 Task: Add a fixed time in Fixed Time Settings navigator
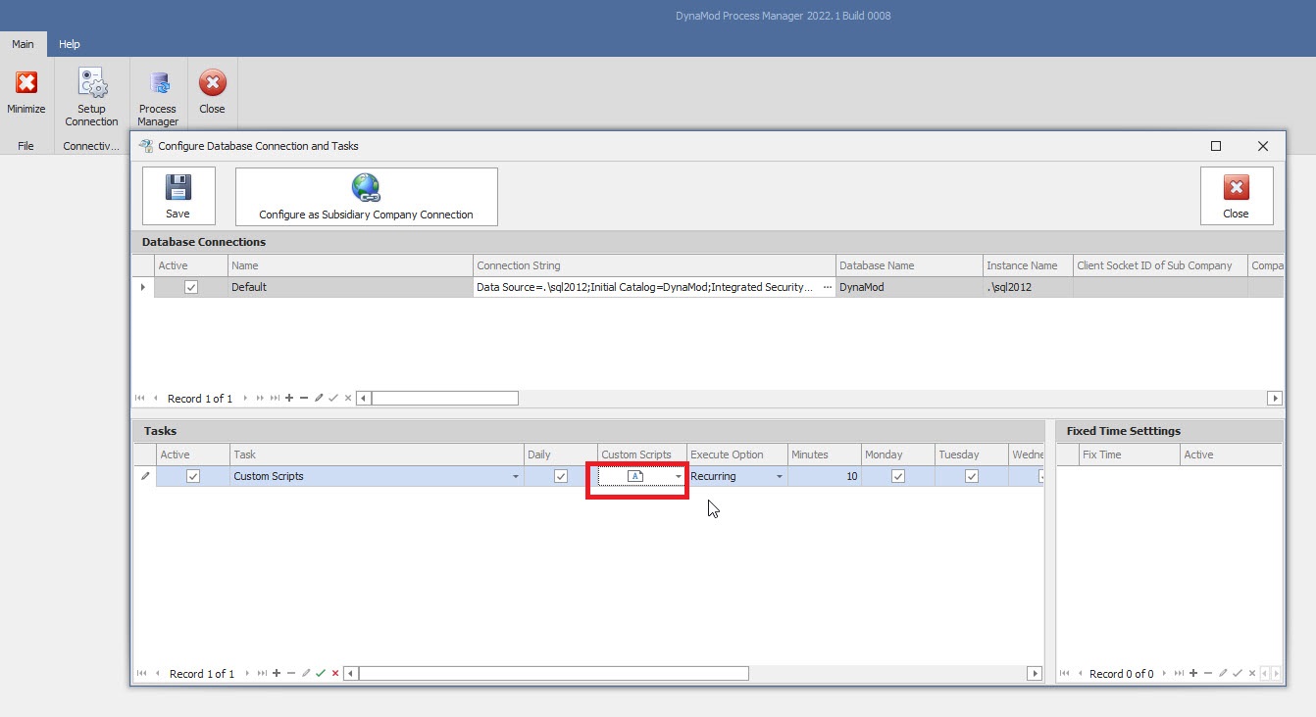[x=1193, y=674]
